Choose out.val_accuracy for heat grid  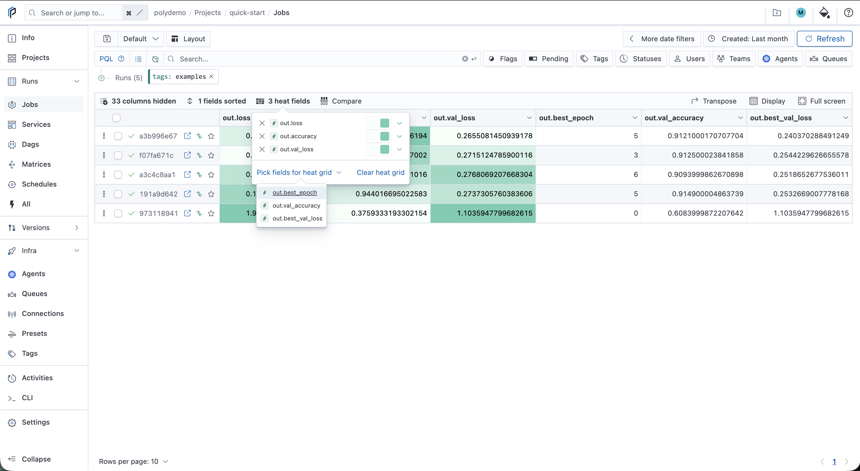coord(291,205)
